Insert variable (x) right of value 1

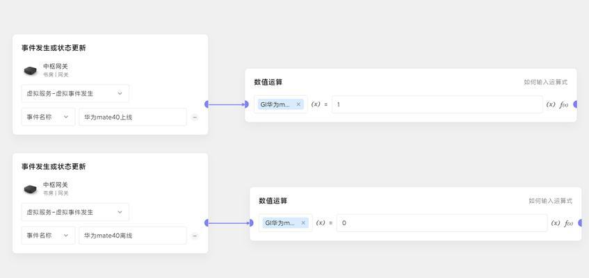pos(551,104)
